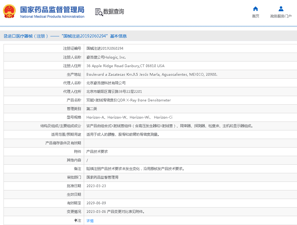Click the bullet icon beside 注 in last row
The height and width of the screenshot is (225, 297).
76,221
